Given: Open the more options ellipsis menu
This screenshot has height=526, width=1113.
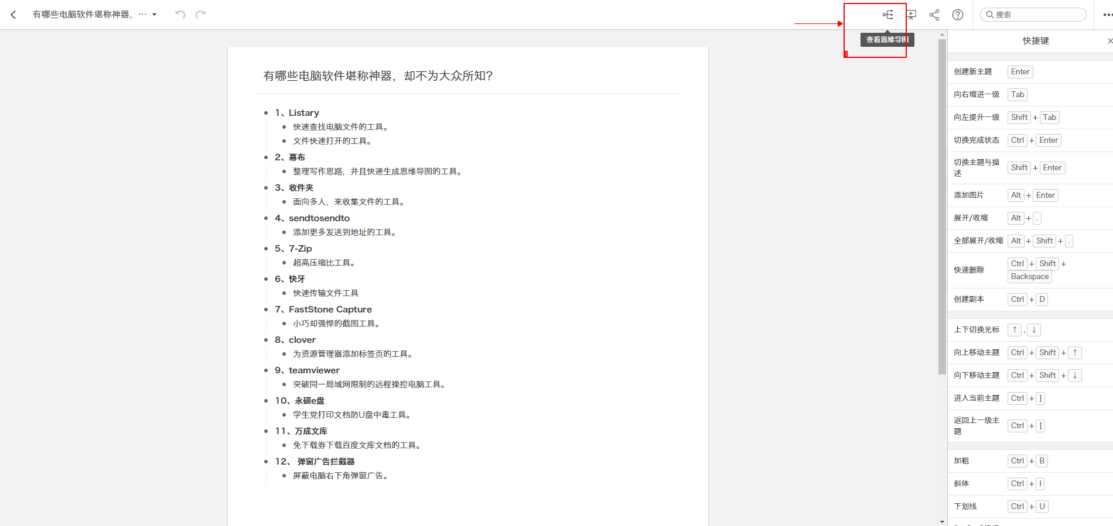Looking at the screenshot, I should coord(1107,15).
